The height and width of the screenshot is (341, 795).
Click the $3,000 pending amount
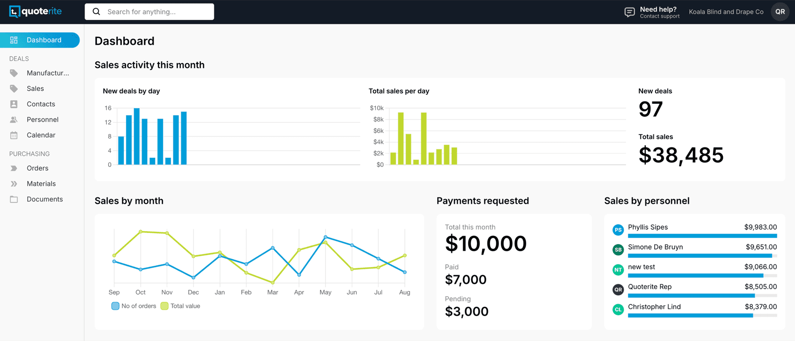coord(467,312)
